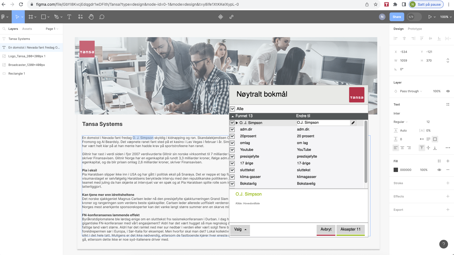
Task: Toggle layer visibility eye icon
Action: (x=448, y=91)
